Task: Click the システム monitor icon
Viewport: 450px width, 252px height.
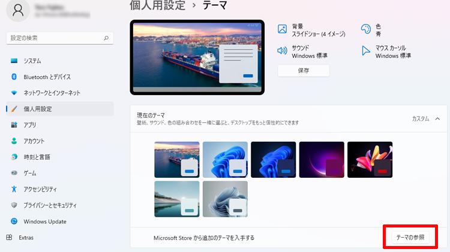Action: tap(14, 60)
